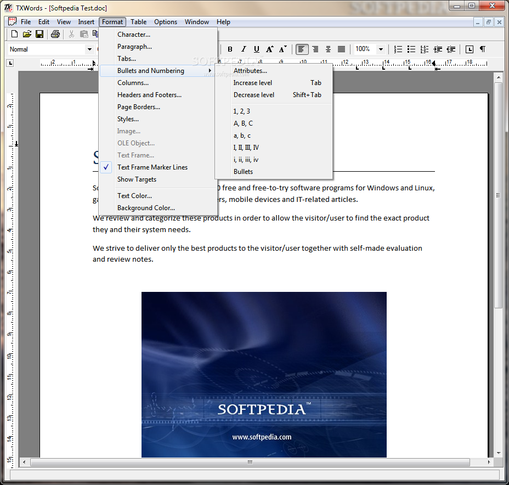The width and height of the screenshot is (509, 485).
Task: Click the TXWords document icon in menu bar
Action: coord(12,21)
